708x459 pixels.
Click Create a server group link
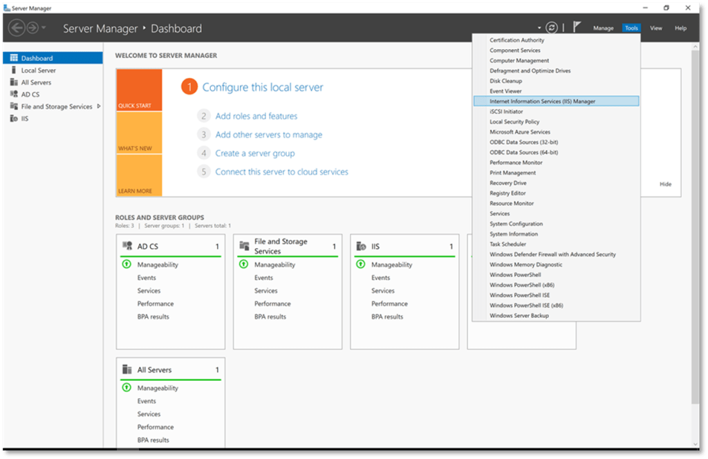click(x=254, y=153)
